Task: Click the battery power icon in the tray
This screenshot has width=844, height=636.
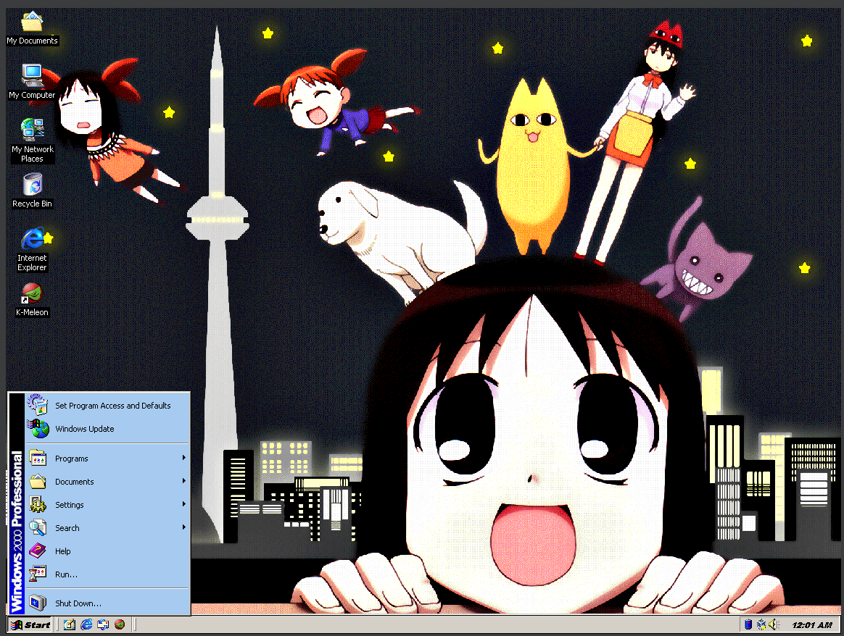Action: pos(748,624)
